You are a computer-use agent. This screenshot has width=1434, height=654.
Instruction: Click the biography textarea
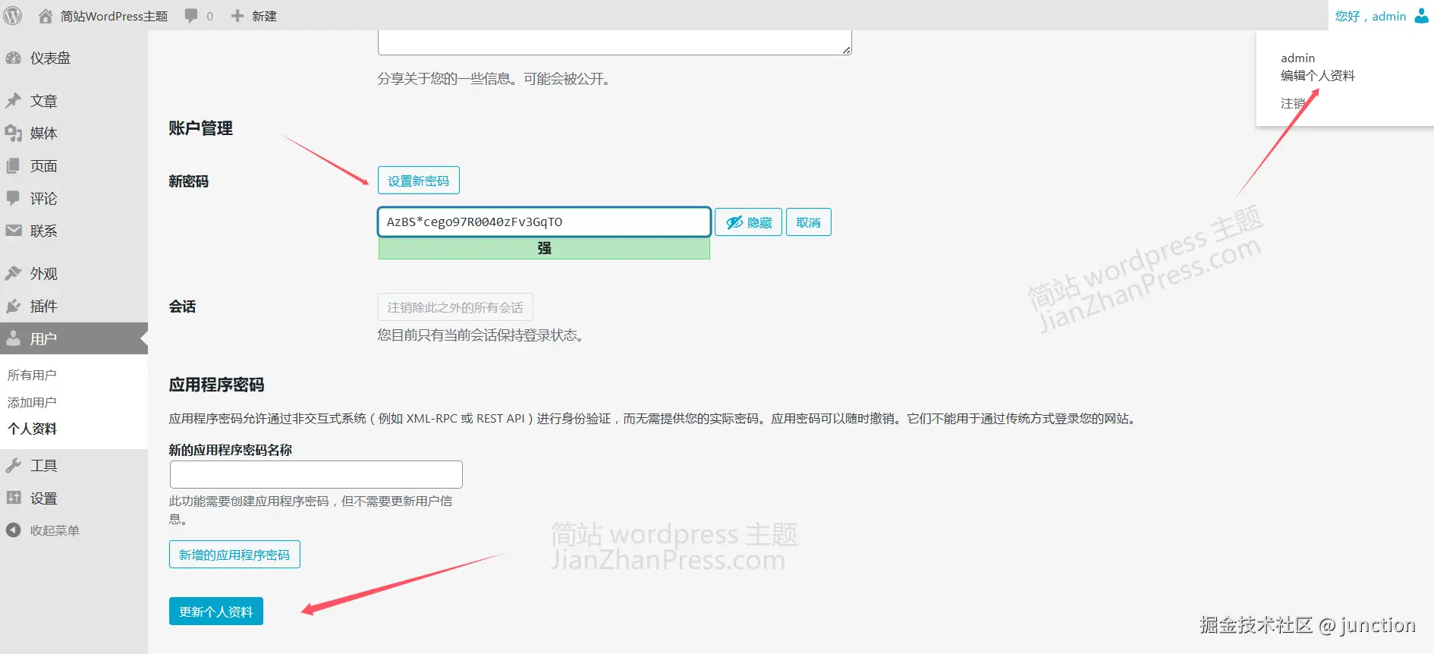[x=615, y=42]
